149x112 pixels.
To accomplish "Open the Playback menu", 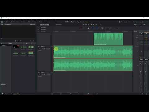I will 33,20.
